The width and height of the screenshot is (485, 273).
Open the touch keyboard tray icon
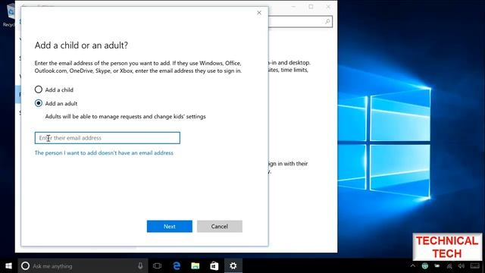[475, 266]
